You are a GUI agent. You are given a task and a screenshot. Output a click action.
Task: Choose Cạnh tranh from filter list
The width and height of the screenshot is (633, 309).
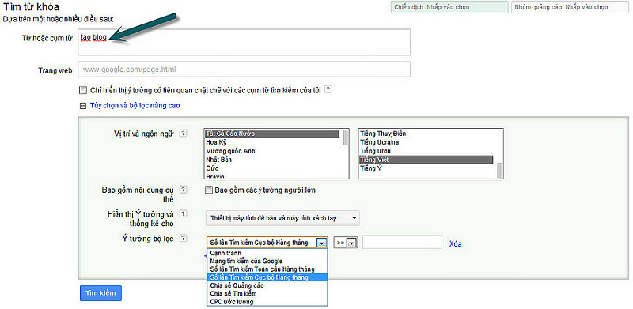(x=267, y=253)
